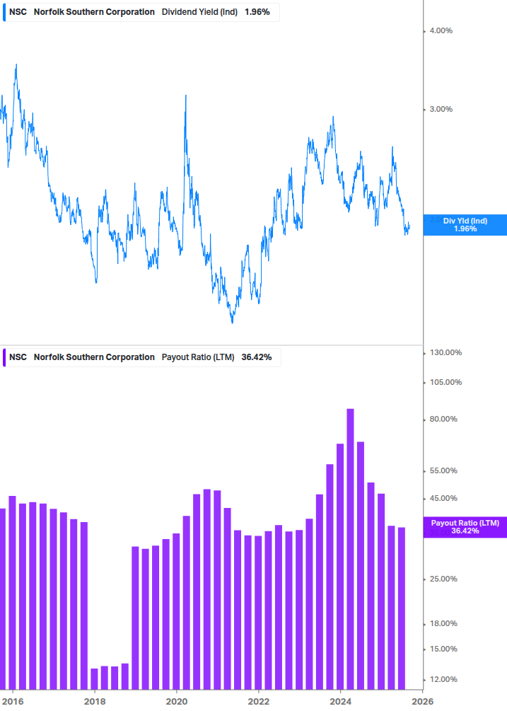
Task: Click the 25.00% axis label
Action: click(443, 579)
